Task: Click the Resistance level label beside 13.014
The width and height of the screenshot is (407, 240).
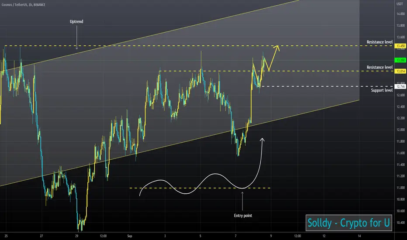Action: click(x=379, y=67)
